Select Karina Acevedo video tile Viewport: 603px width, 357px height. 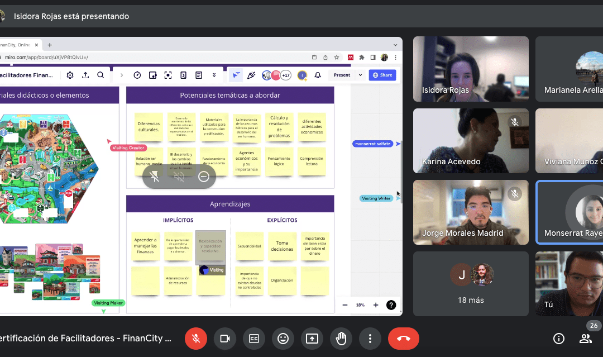471,141
